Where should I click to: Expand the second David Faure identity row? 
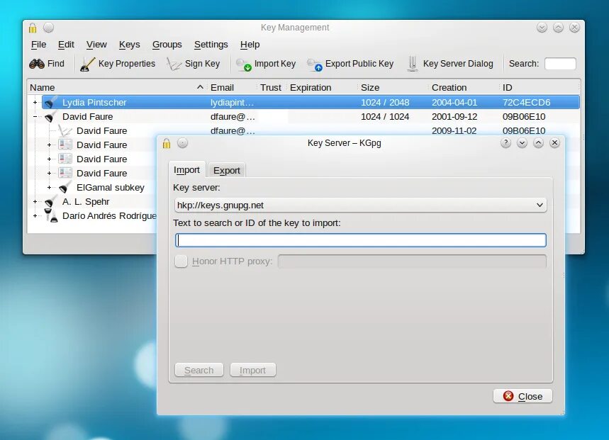50,159
